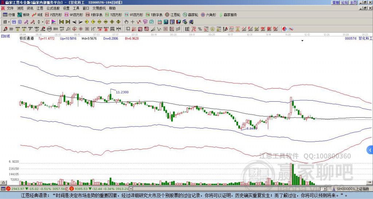Viewport: 373px width, 199px height.
Task: Open the 六角形 hexagon tool
Action: (208, 15)
